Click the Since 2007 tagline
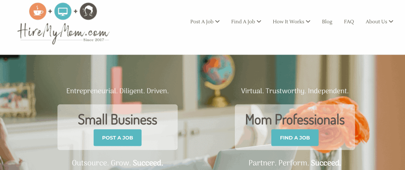 coord(93,40)
